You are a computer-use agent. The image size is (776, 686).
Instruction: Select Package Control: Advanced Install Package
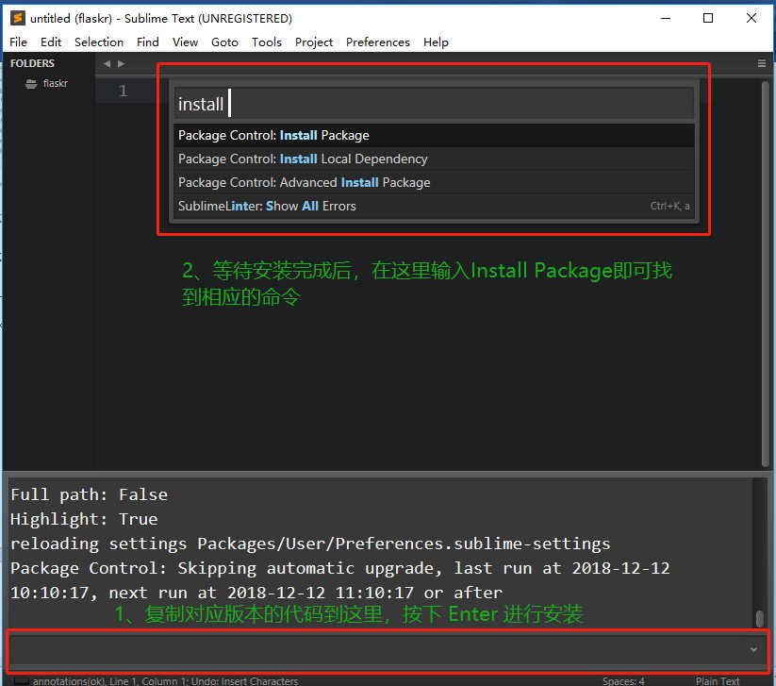pos(434,183)
